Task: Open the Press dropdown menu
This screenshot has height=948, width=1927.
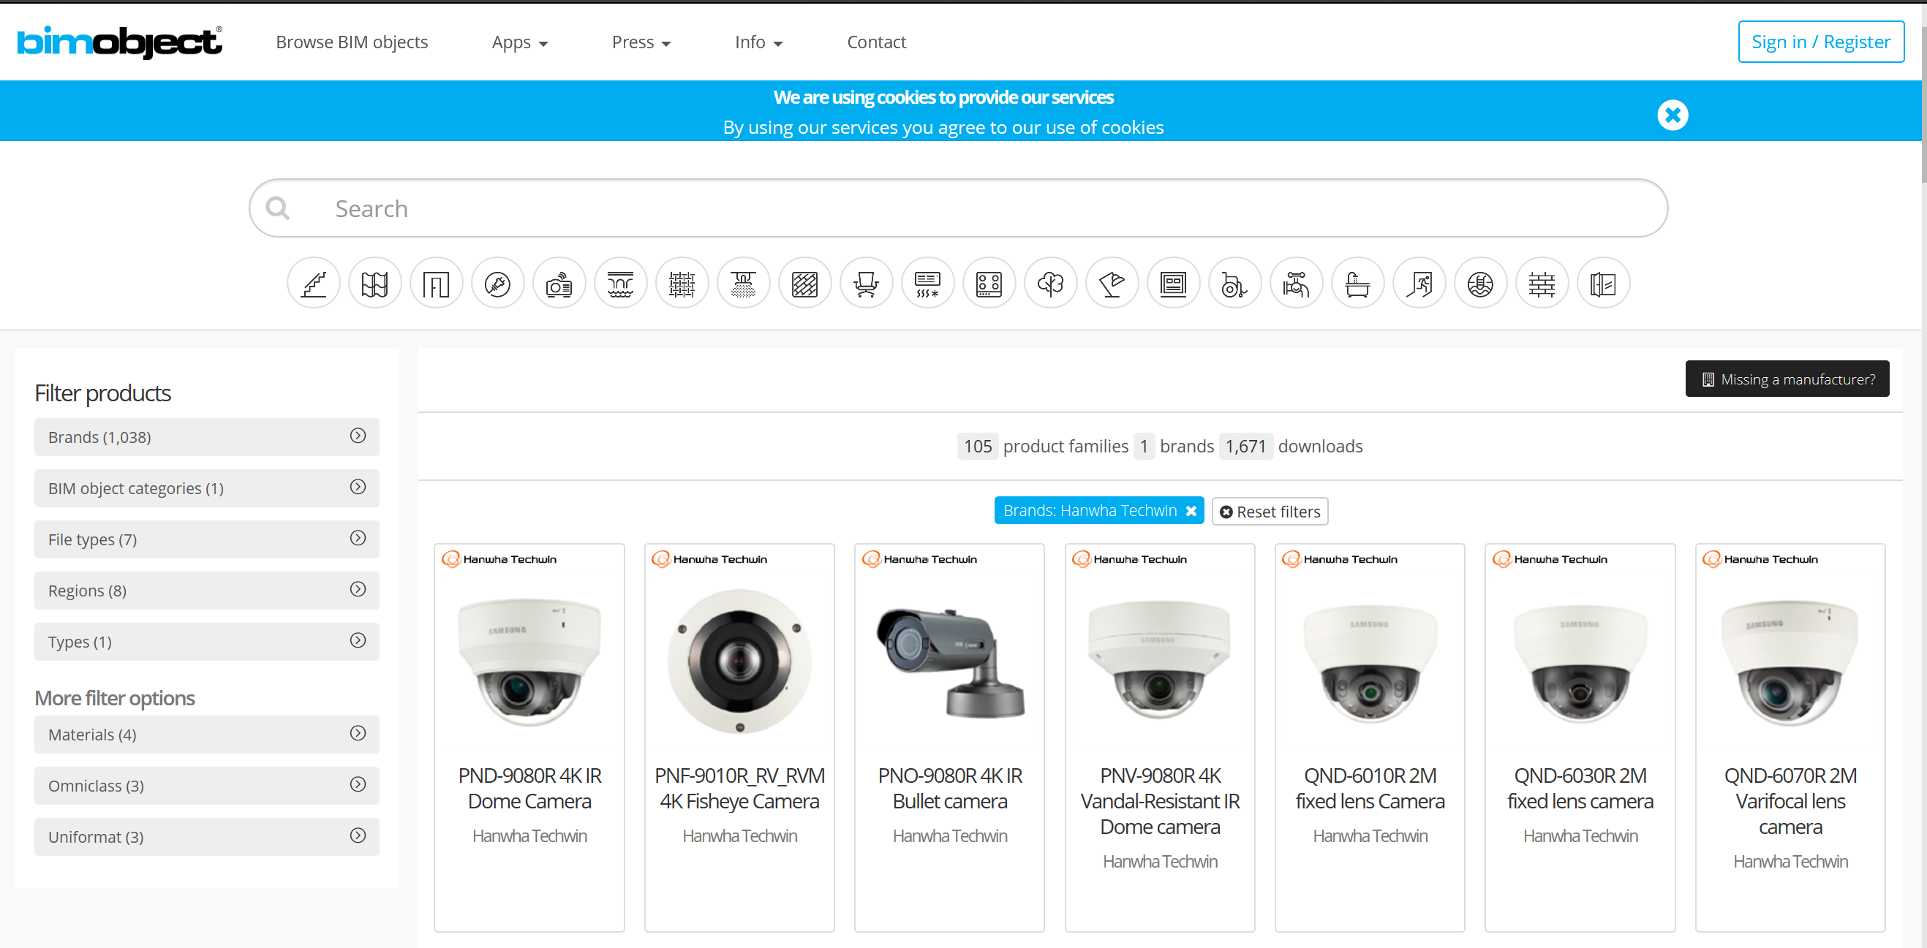Action: coord(641,42)
